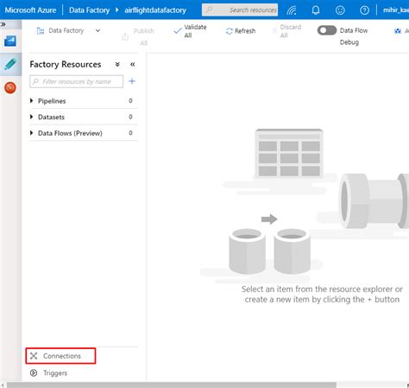The image size is (409, 388).
Task: Collapse the Factory Resources panel double-left arrow
Action: pos(132,64)
